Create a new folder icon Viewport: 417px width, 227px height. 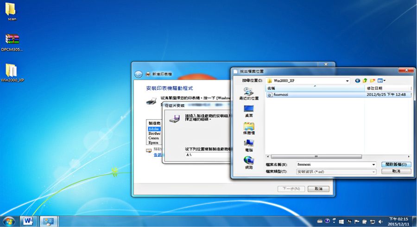point(373,81)
